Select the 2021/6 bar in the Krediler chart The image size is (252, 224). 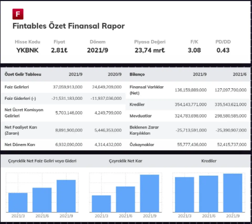(208, 194)
